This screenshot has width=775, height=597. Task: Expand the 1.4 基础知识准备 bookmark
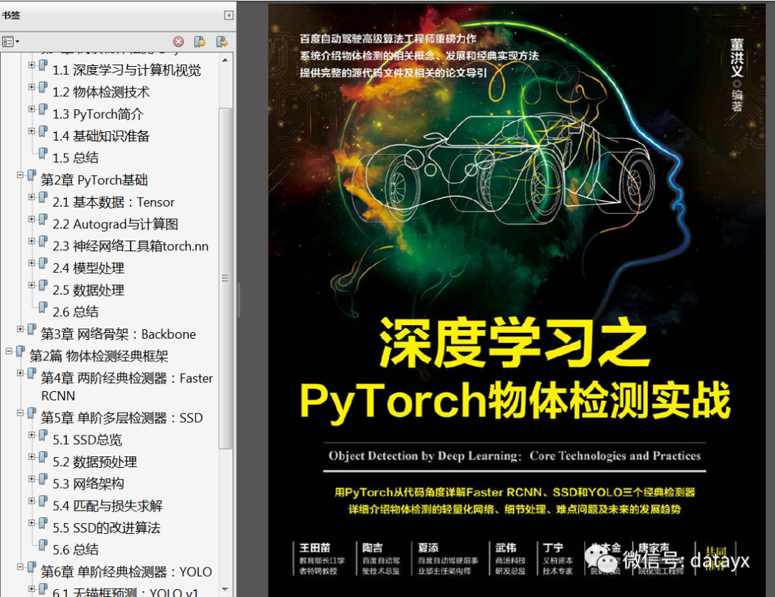click(32, 131)
